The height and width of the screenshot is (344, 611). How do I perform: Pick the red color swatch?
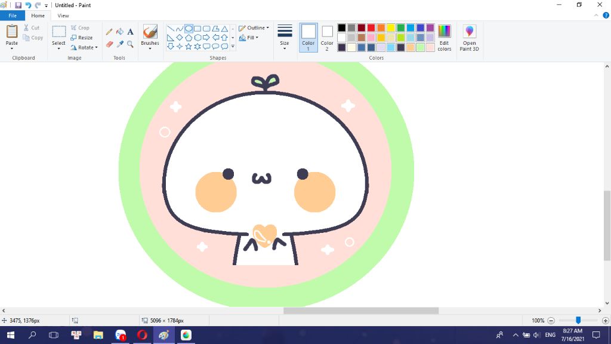371,27
